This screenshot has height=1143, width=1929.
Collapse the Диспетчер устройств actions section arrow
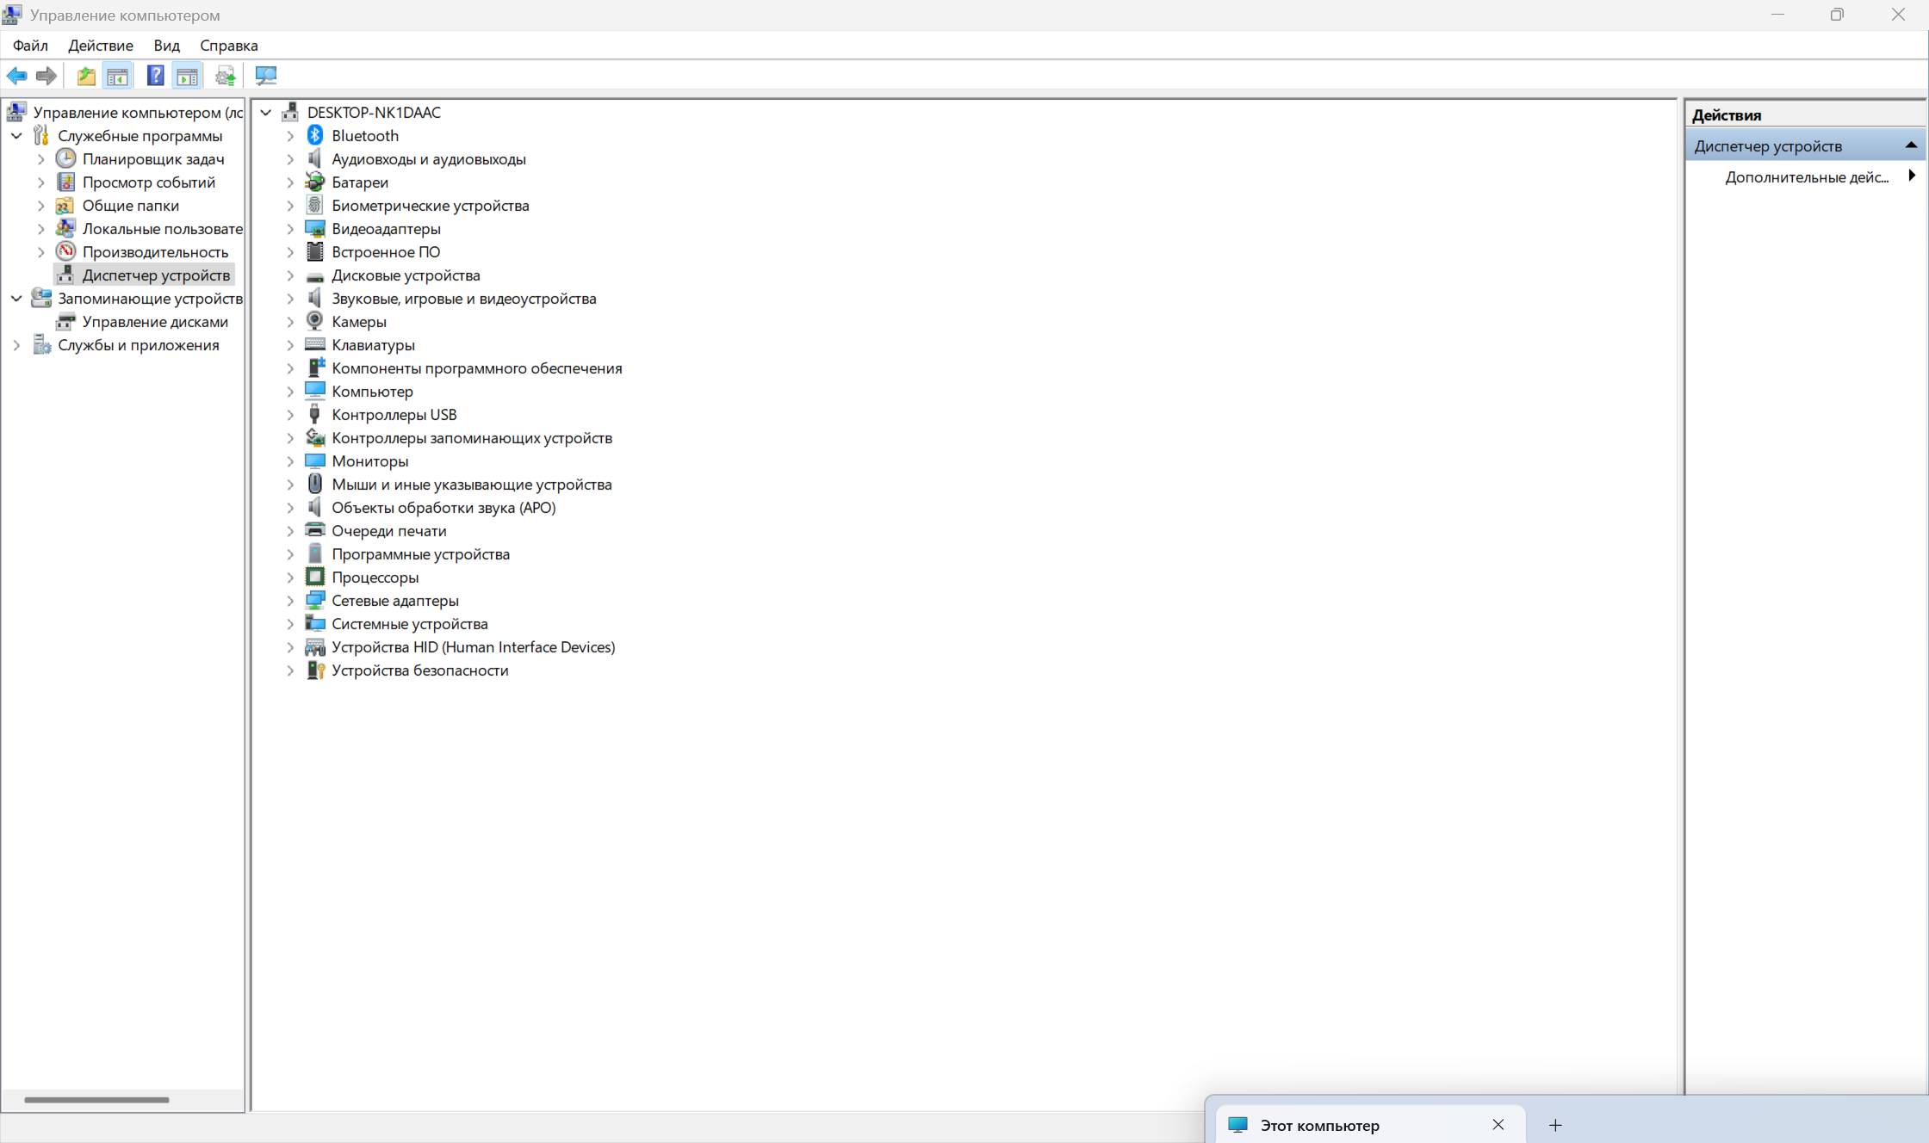[1910, 145]
